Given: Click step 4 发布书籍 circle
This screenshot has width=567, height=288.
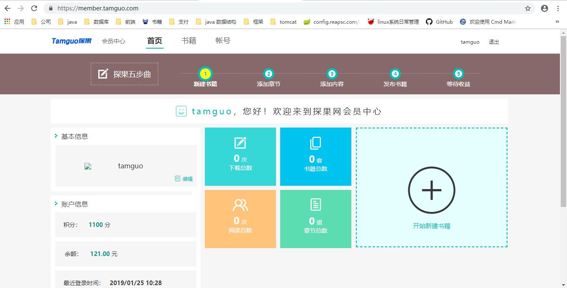Looking at the screenshot, I should [x=395, y=74].
